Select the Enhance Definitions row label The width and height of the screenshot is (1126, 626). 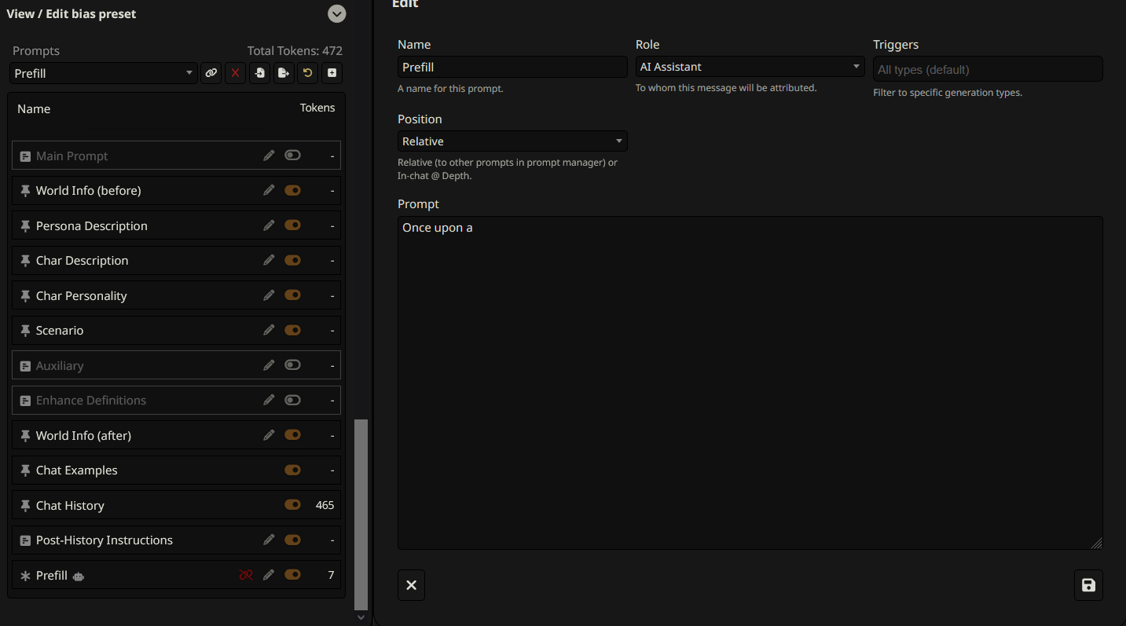coord(91,400)
